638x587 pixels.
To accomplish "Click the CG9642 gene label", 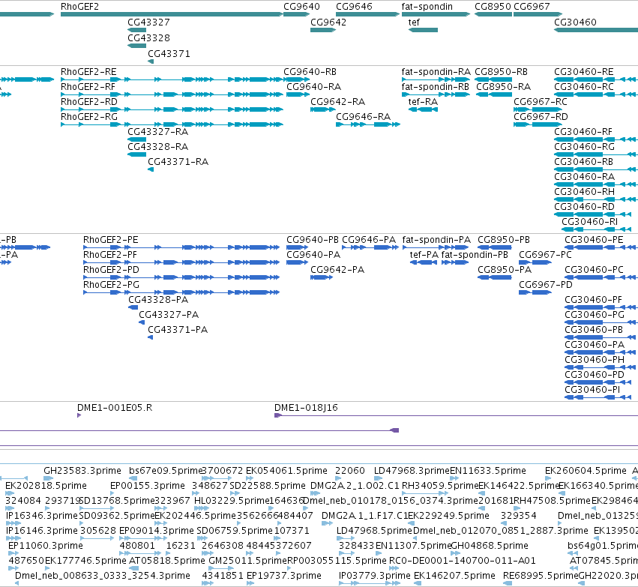I will coord(328,22).
